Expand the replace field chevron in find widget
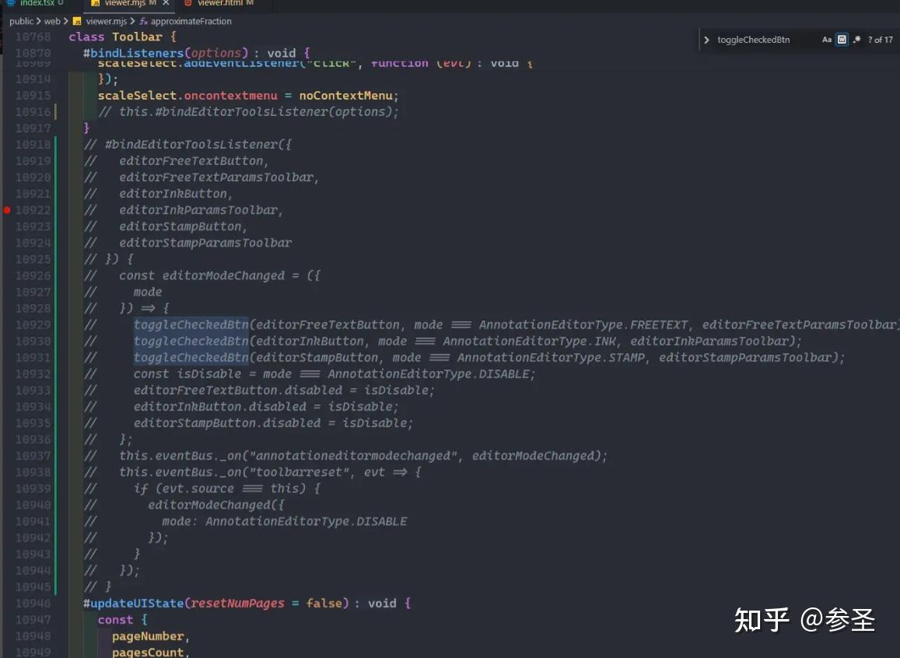The width and height of the screenshot is (900, 658). coord(707,40)
